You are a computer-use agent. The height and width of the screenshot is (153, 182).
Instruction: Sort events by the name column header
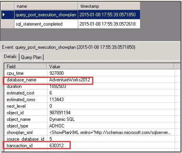click(x=46, y=6)
